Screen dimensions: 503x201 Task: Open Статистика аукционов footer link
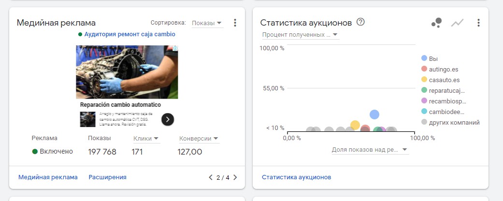pyautogui.click(x=296, y=177)
